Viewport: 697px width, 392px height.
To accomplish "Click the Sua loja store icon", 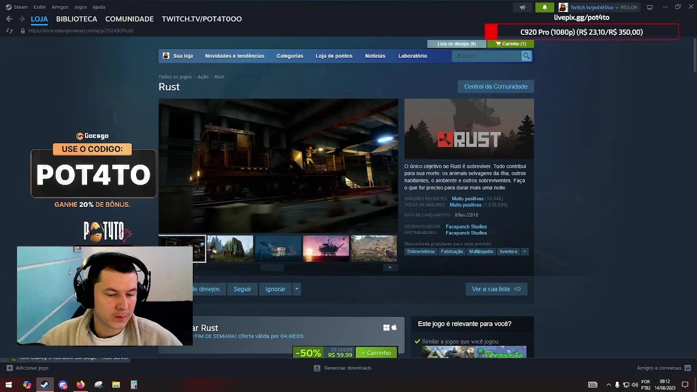I will [166, 56].
